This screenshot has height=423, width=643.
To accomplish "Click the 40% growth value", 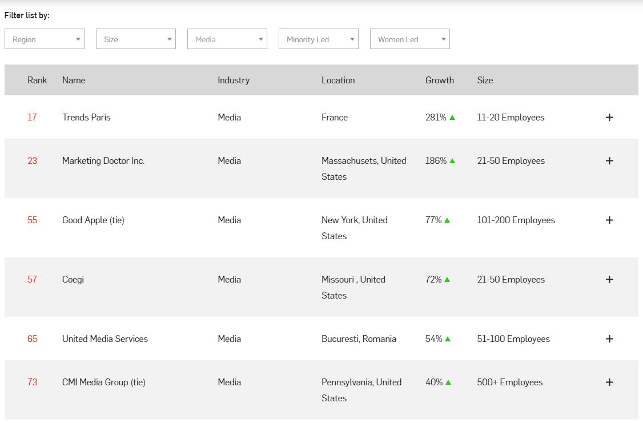I will click(434, 382).
